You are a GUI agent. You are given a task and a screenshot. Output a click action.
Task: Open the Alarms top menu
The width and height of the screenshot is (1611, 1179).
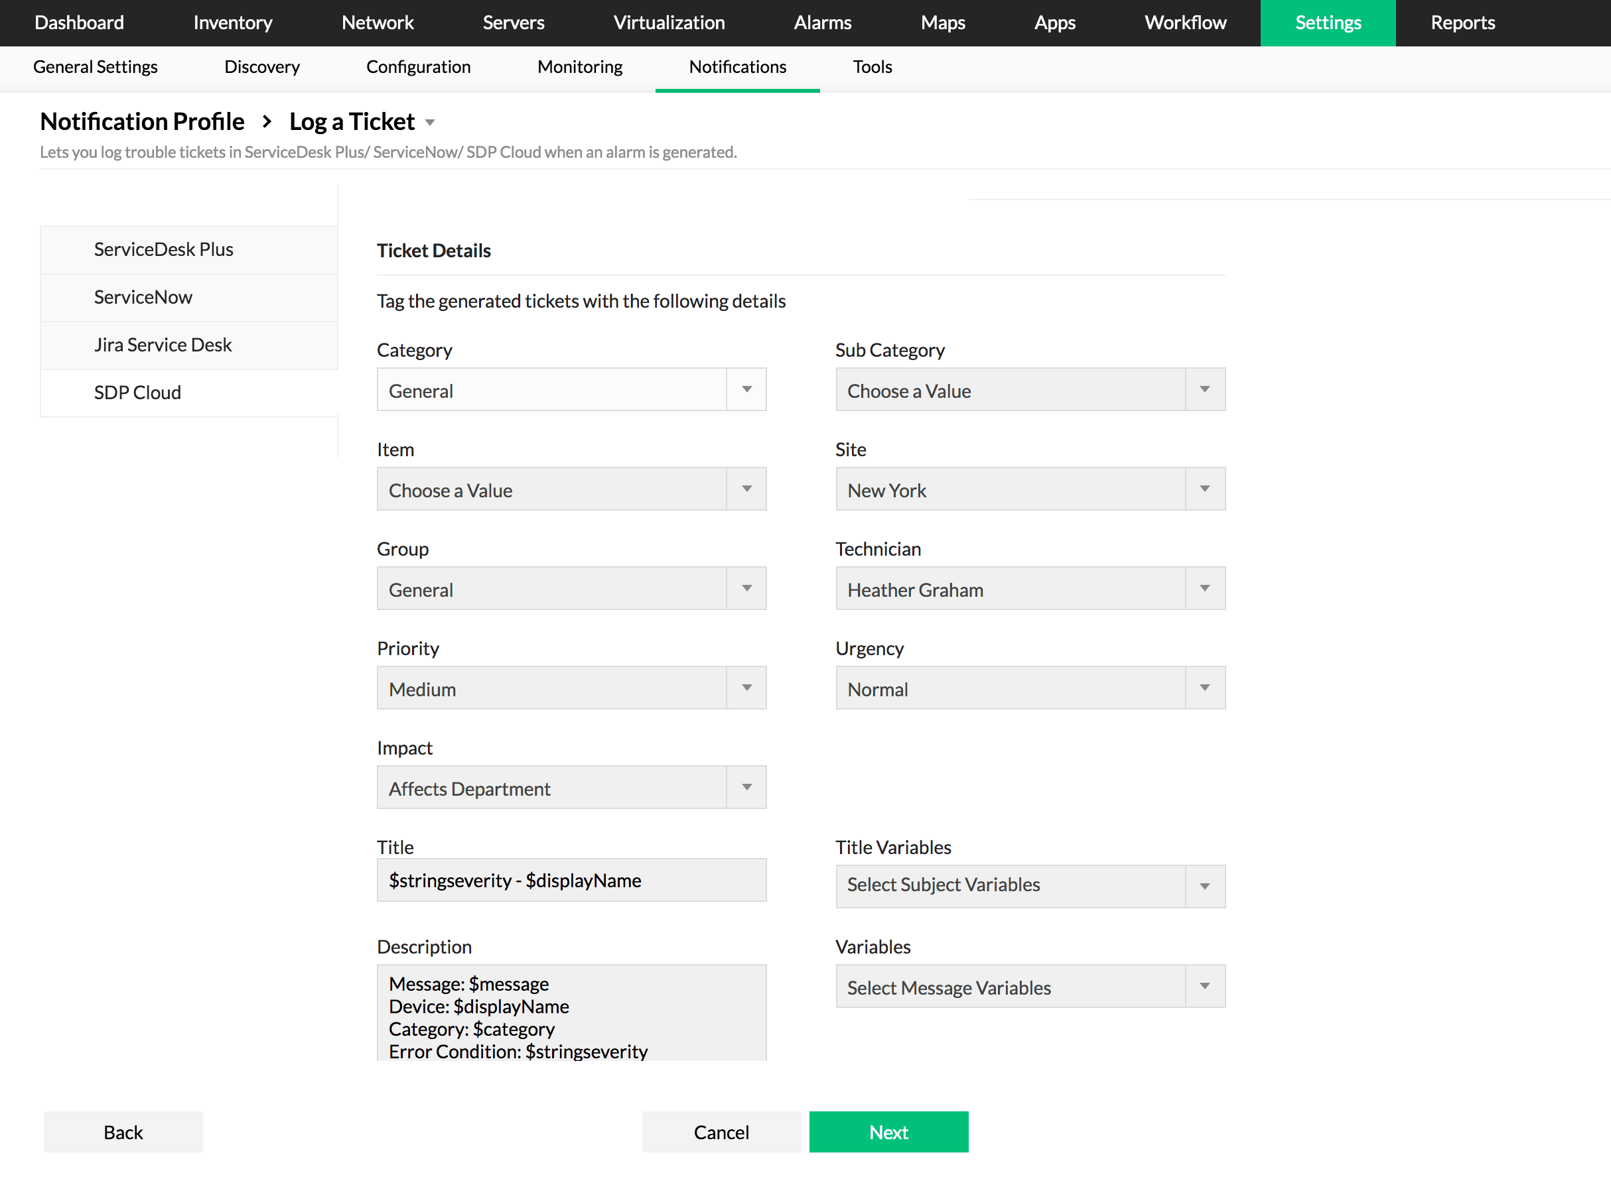coord(822,23)
